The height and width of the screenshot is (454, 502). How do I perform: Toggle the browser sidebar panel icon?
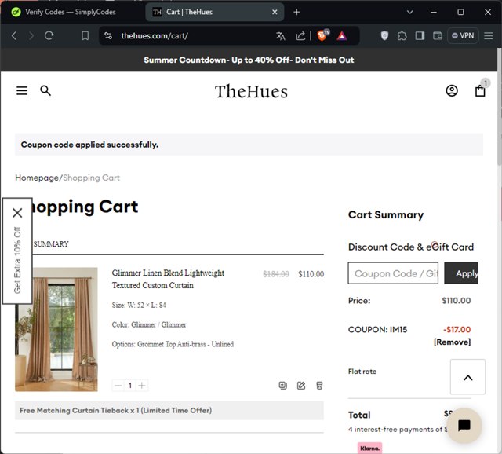(x=420, y=35)
